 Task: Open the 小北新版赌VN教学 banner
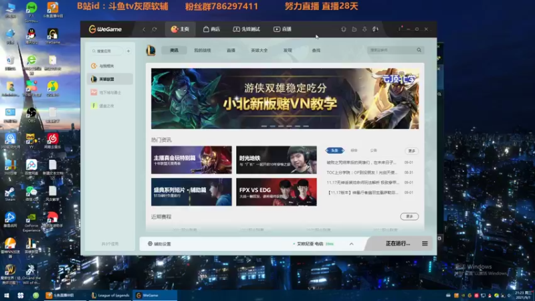coord(285,98)
